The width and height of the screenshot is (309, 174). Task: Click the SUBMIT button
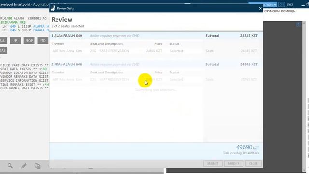tap(212, 163)
